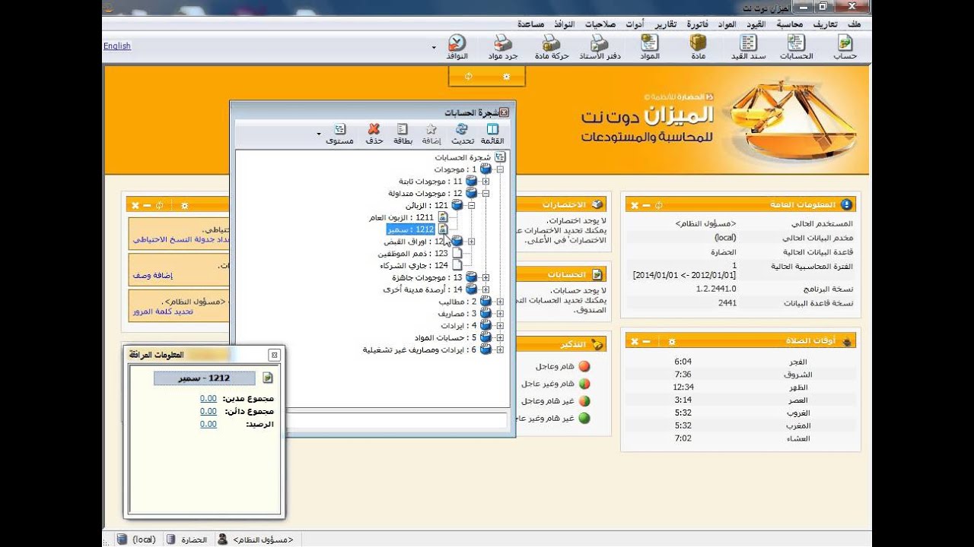Open the حساب (Account) toolbar icon
This screenshot has height=547, width=974.
pos(845,46)
